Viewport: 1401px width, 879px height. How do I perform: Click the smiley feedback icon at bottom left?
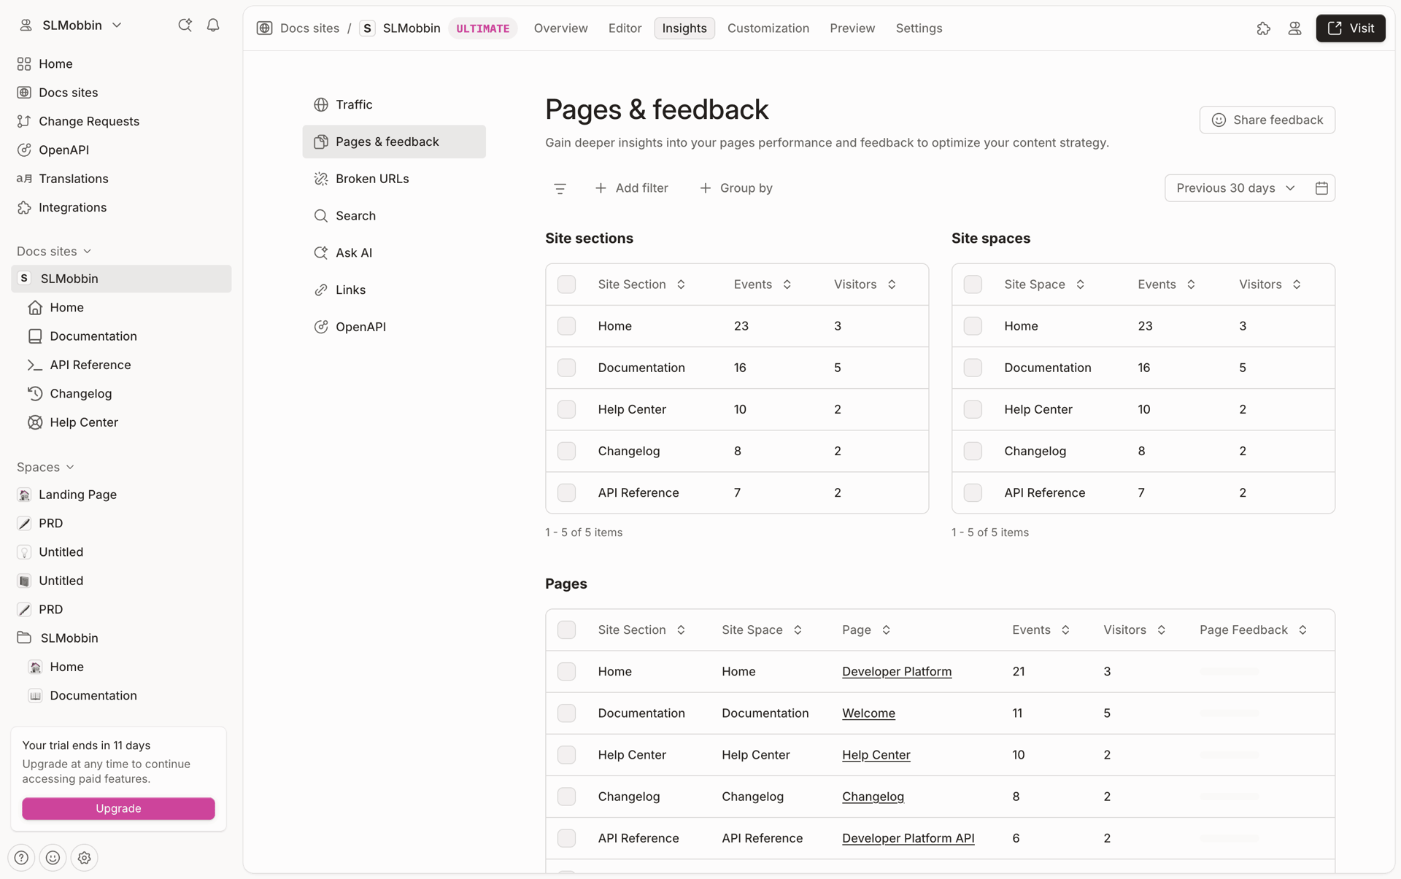click(53, 858)
